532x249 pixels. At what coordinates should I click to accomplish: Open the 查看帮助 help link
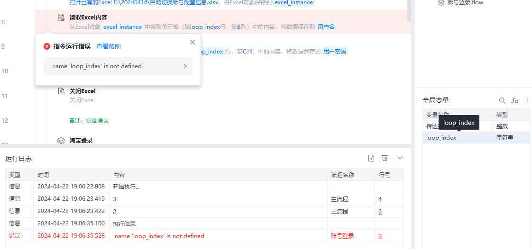[108, 47]
